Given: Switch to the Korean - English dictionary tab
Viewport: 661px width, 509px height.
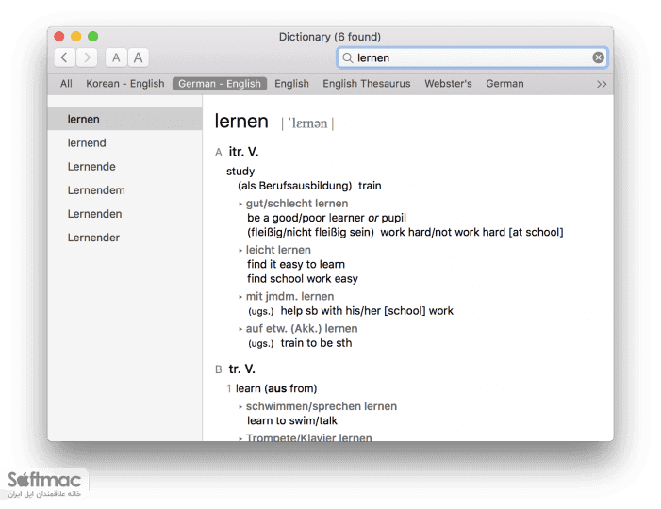Looking at the screenshot, I should (x=125, y=84).
